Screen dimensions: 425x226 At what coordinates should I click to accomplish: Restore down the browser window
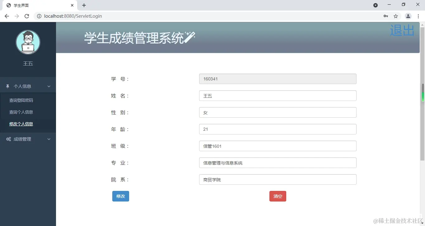pyautogui.click(x=404, y=5)
